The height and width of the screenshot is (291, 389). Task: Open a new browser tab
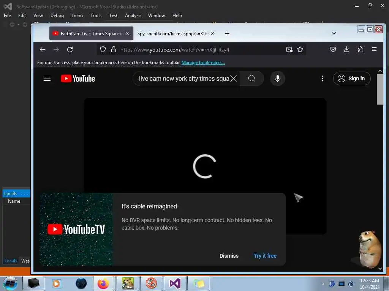click(227, 33)
